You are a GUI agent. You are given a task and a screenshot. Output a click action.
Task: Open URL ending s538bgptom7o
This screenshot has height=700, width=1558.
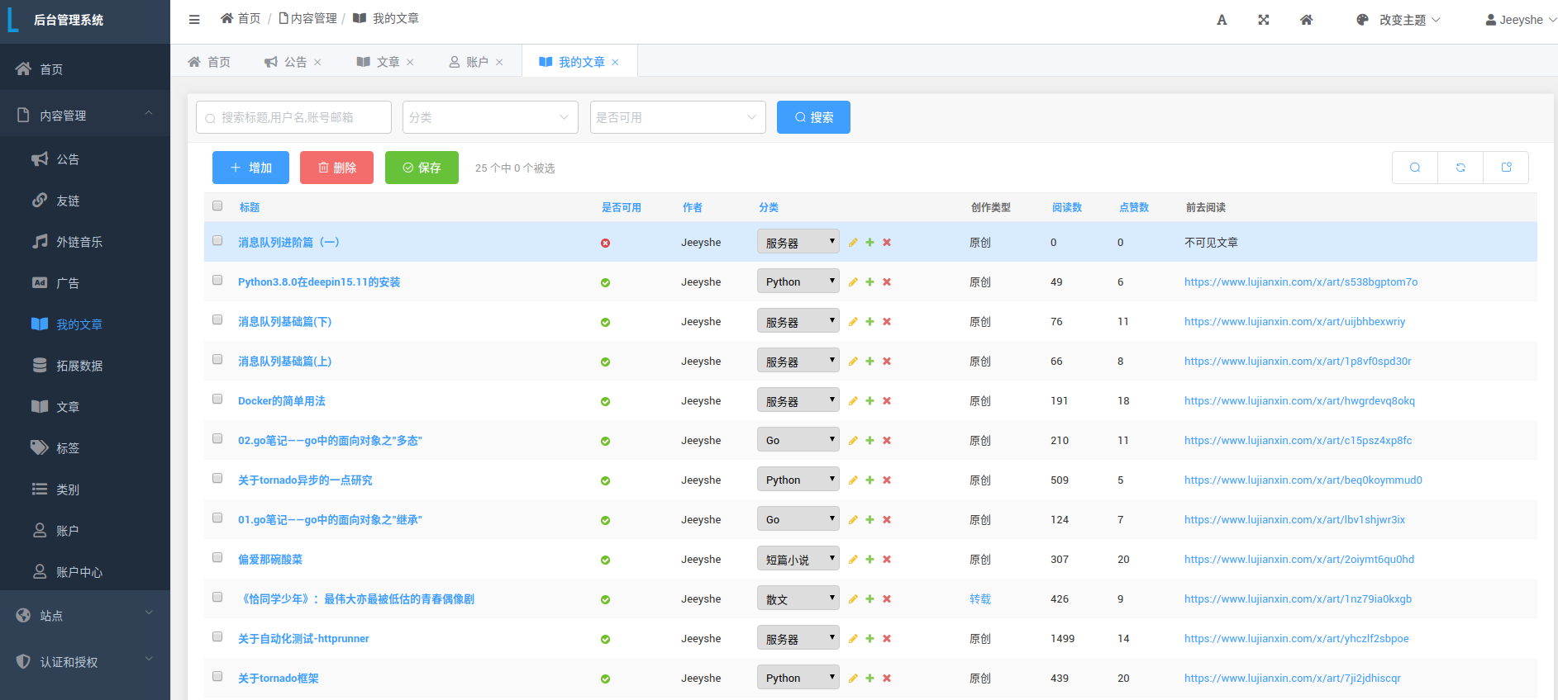click(x=1301, y=282)
